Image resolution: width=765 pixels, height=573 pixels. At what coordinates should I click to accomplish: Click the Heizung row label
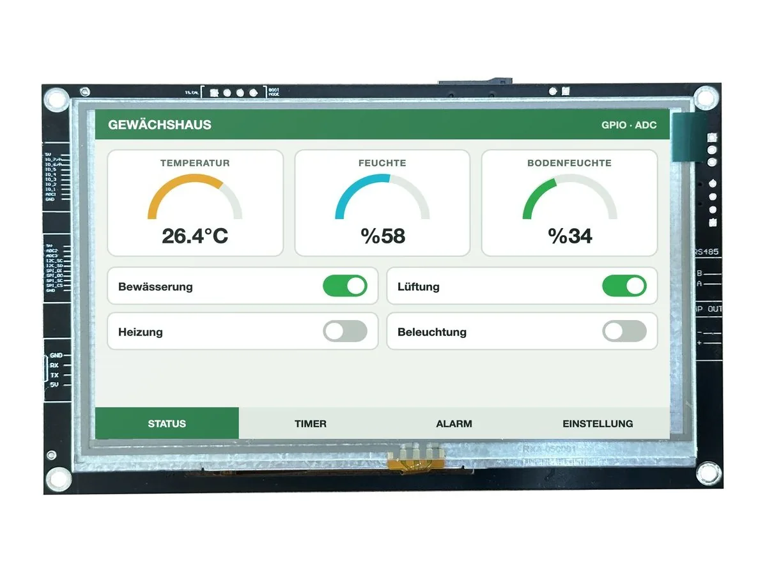[141, 332]
